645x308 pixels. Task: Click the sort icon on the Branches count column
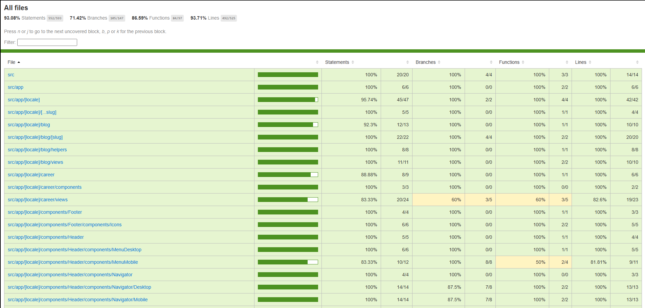(491, 62)
